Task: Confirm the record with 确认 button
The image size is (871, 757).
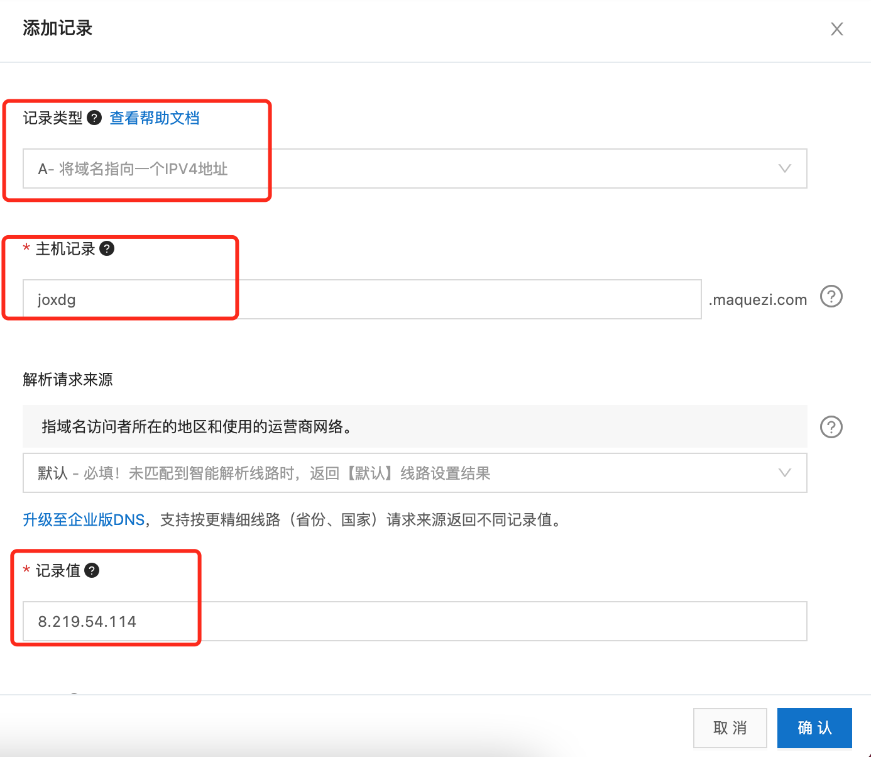Action: tap(814, 728)
